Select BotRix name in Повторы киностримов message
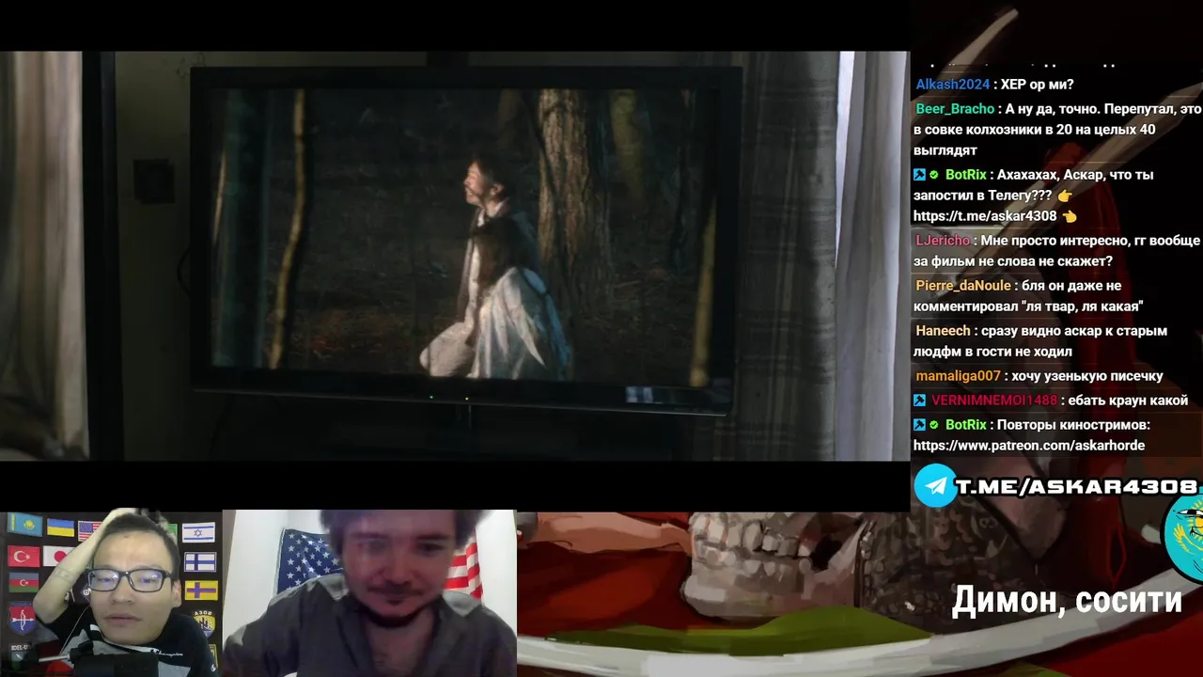Viewport: 1203px width, 677px height. coord(966,425)
